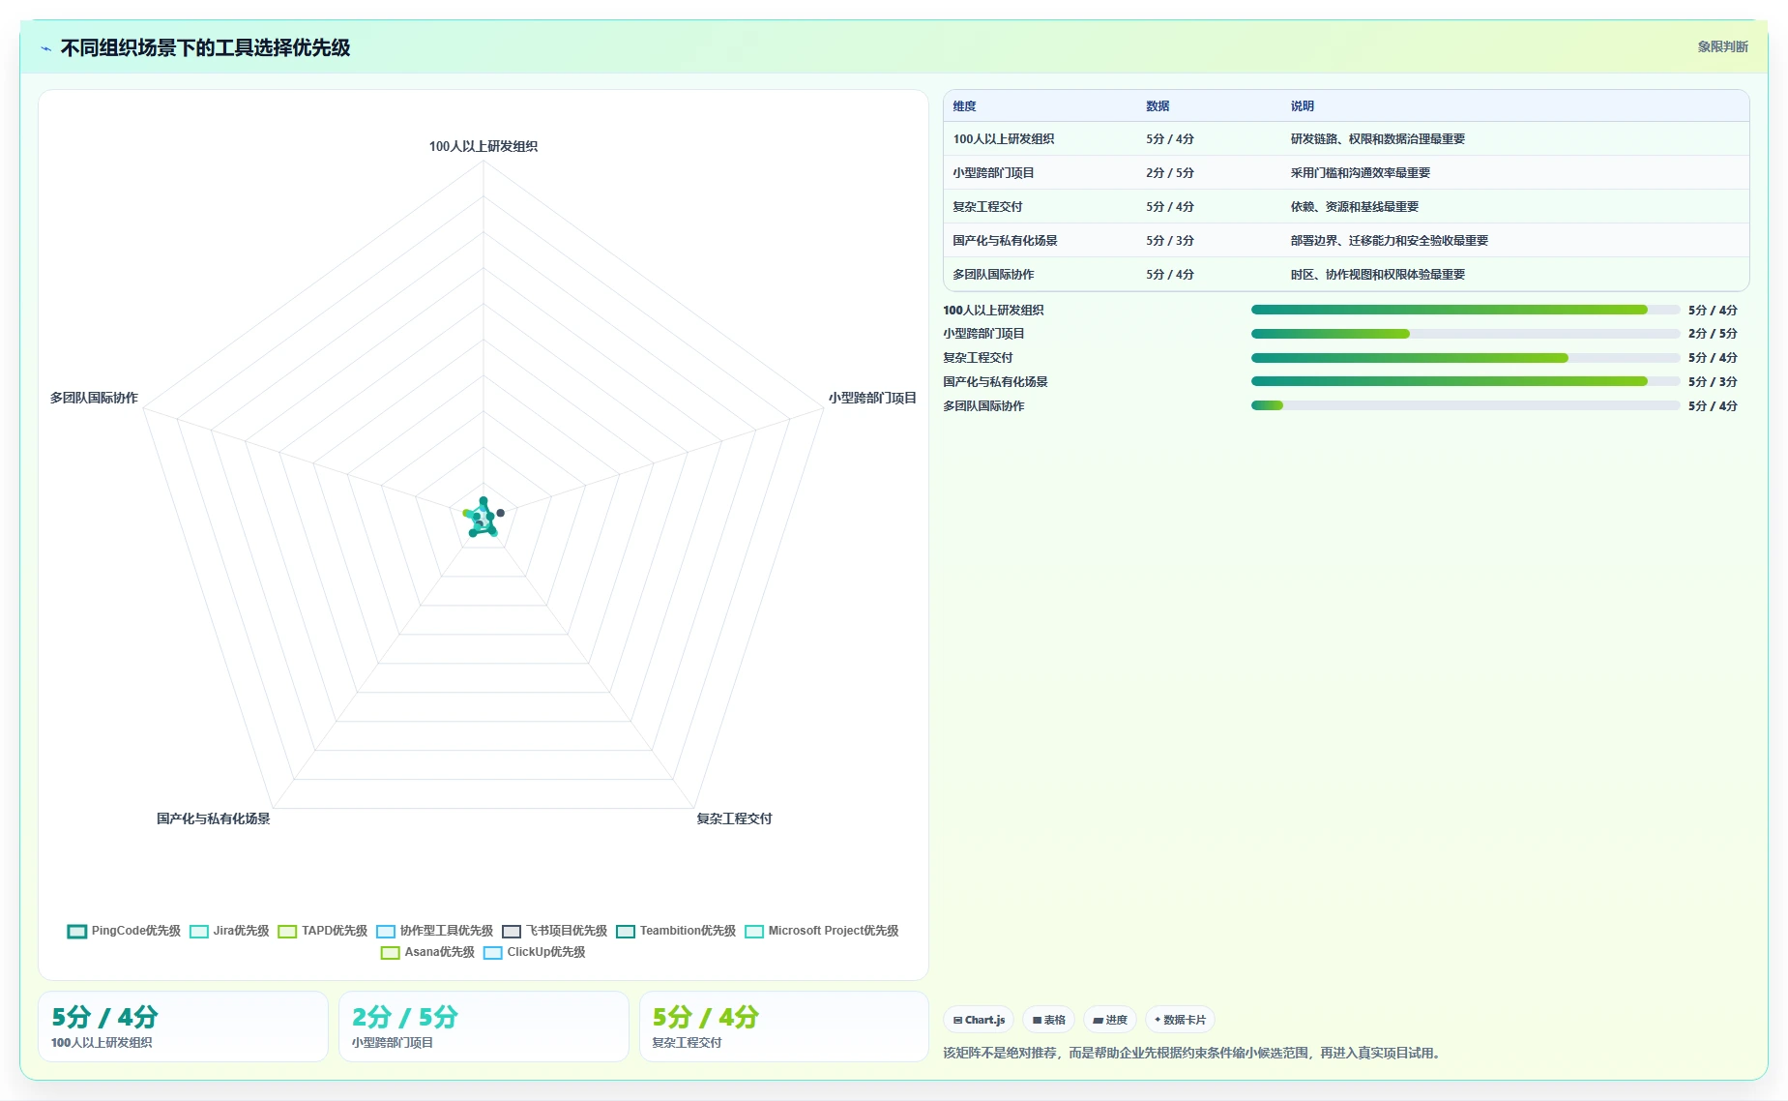Click the 小型跨部门项目 progress bar
The image size is (1788, 1101).
coord(1465,334)
